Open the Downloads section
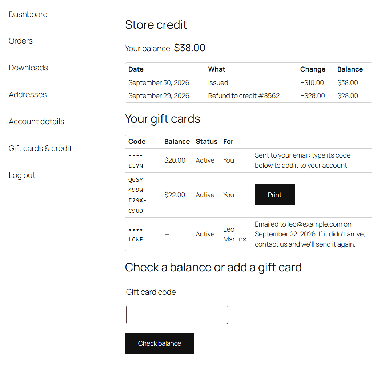Viewport: 381px width, 370px height. (x=28, y=68)
